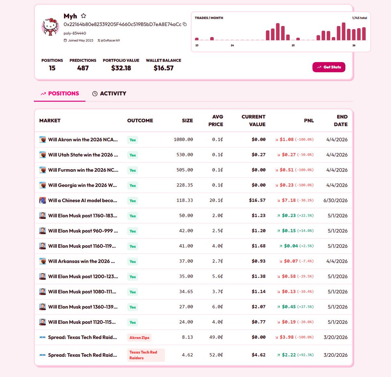Click the Joined May 2023 calendar icon
The height and width of the screenshot is (377, 391).
point(65,40)
